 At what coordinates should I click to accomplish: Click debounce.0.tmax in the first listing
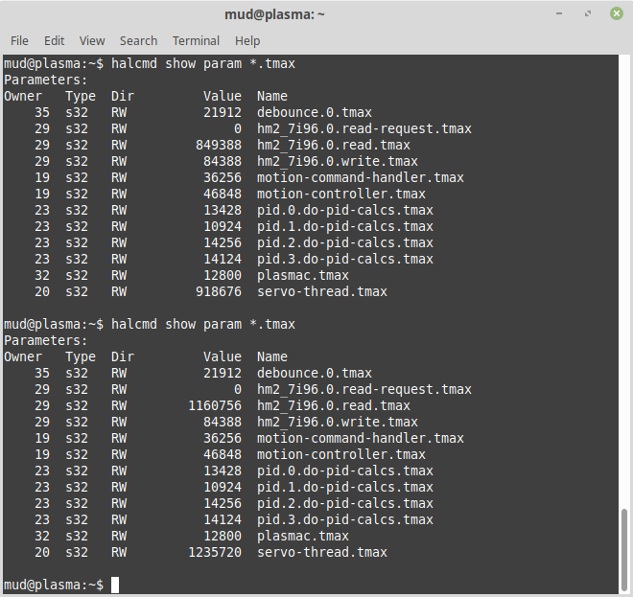(315, 112)
